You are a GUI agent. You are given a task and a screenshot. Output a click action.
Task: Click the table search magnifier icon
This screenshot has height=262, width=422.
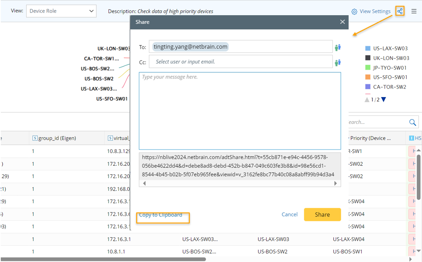click(x=412, y=122)
